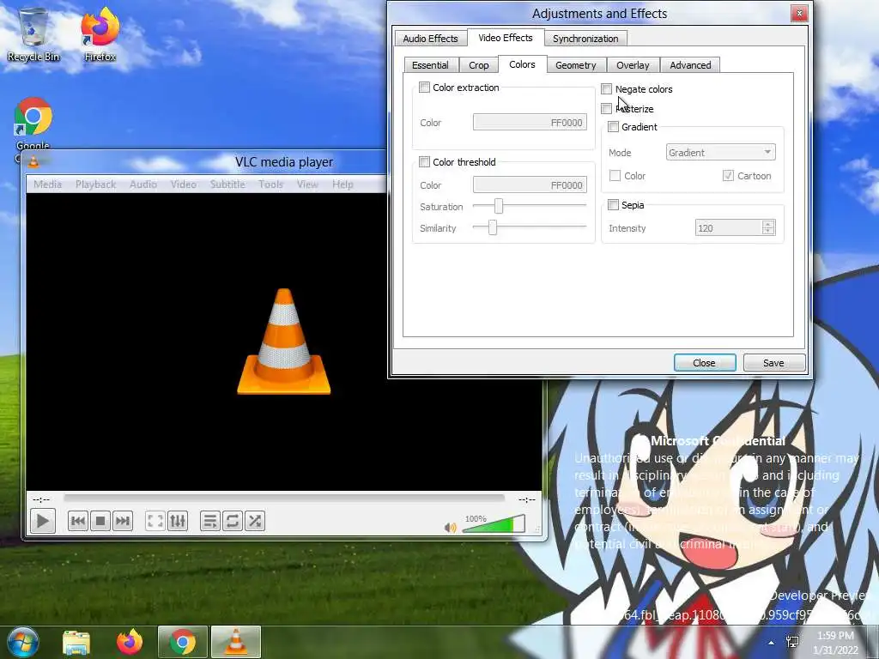This screenshot has width=879, height=659.
Task: Check the Posterize option
Action: click(x=606, y=109)
